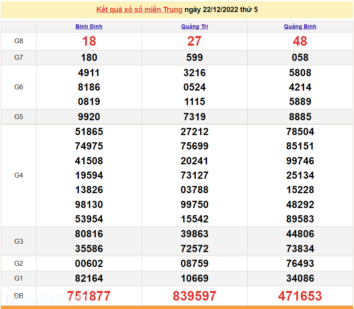
Task: Click the date text ngày 22/12/2022 thứ 5
Action: pos(221,10)
